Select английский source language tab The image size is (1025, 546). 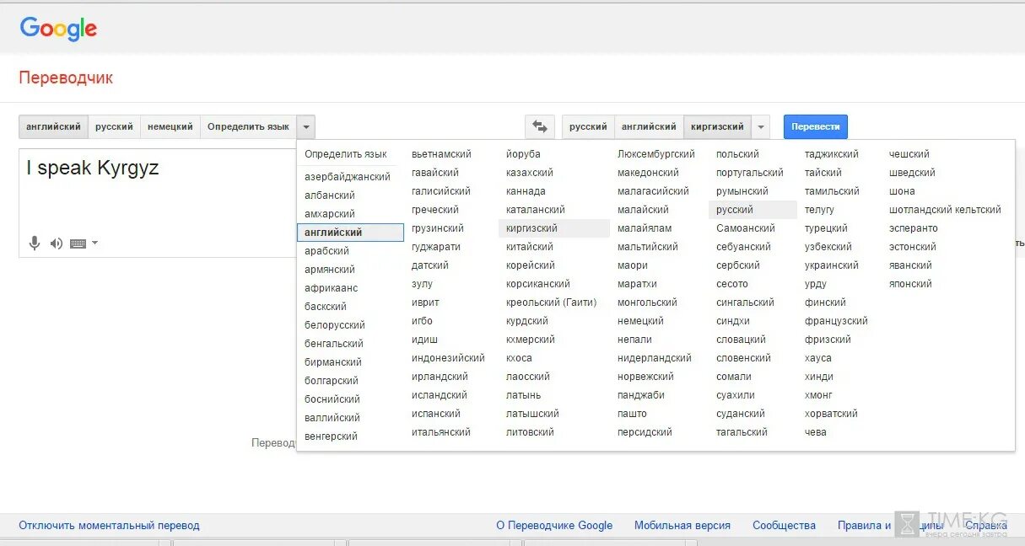(53, 127)
